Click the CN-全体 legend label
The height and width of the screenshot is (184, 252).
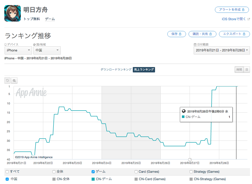click(x=63, y=179)
